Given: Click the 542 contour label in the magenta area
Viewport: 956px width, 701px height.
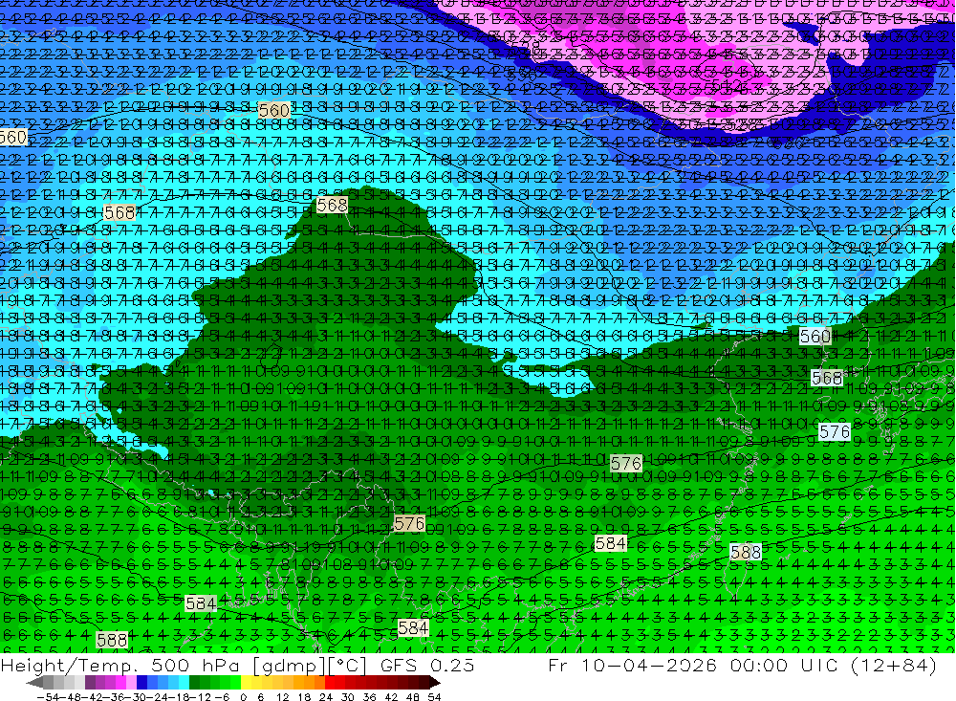Looking at the screenshot, I should click(725, 85).
